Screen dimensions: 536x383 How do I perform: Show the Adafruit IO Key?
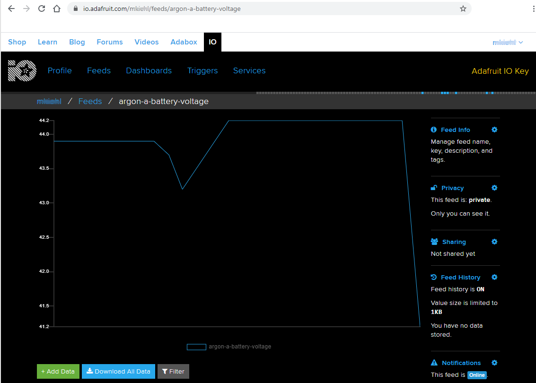coord(500,71)
